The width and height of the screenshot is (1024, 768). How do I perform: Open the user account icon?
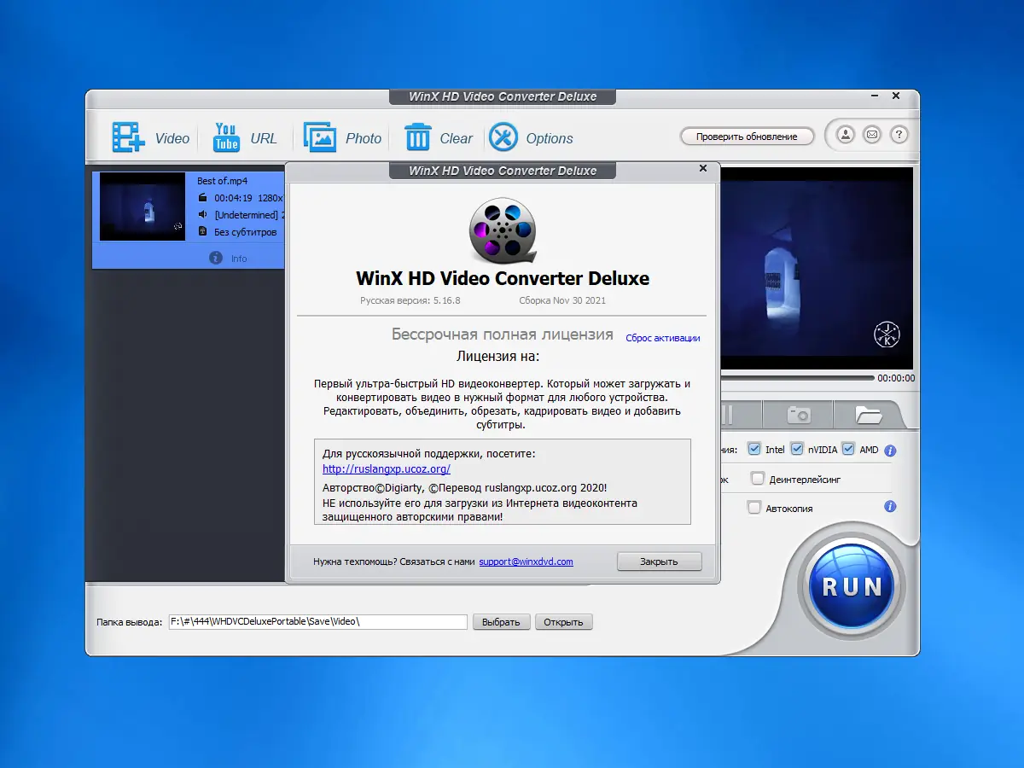tap(844, 135)
